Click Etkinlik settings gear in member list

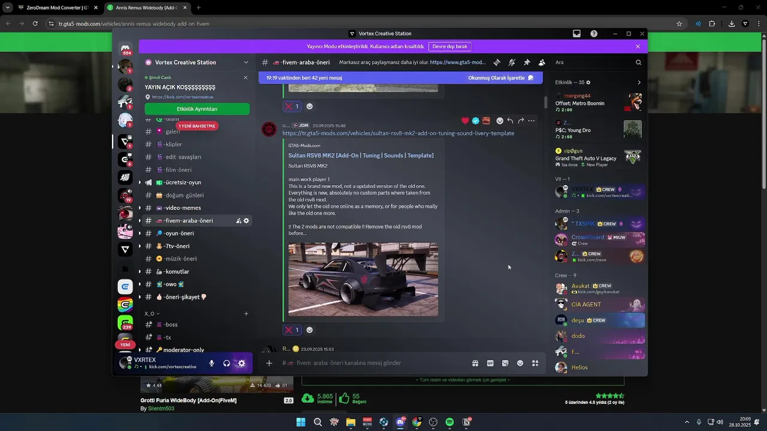tap(588, 83)
